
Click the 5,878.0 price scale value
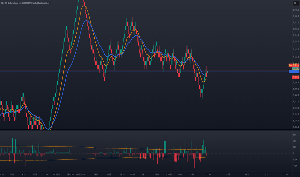296,108
